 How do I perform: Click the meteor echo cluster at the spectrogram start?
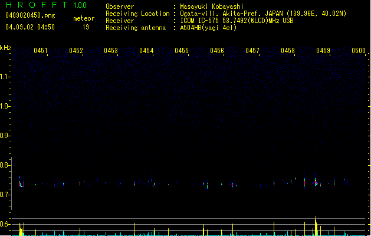22,183
